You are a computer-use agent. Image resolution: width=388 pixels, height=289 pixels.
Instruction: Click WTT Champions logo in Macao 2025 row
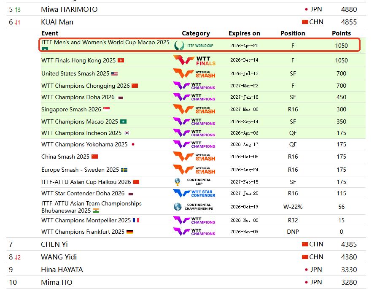click(x=194, y=122)
